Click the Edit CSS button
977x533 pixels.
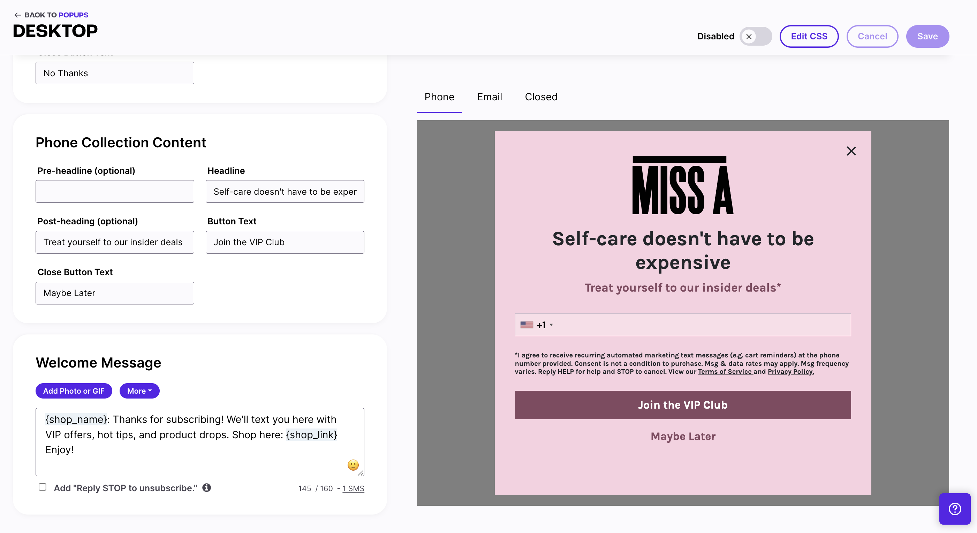click(809, 36)
